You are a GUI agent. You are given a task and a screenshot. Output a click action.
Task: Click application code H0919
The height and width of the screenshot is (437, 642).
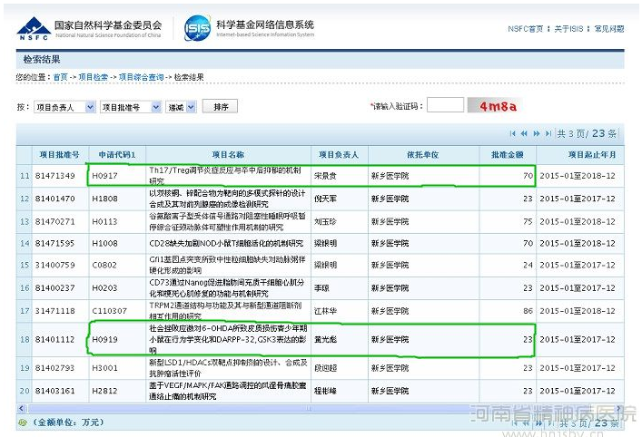[104, 339]
